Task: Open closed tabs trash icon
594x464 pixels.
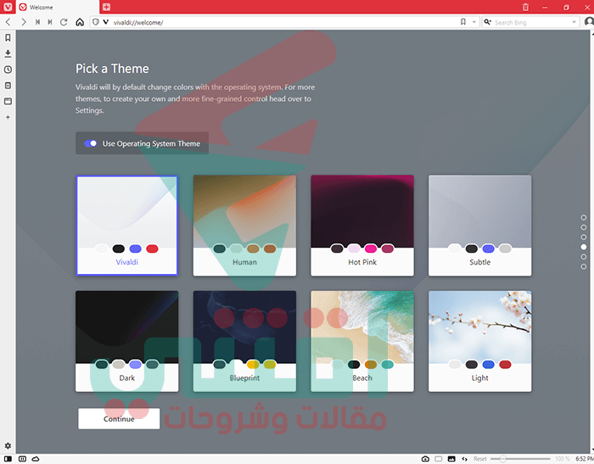Action: pyautogui.click(x=525, y=7)
